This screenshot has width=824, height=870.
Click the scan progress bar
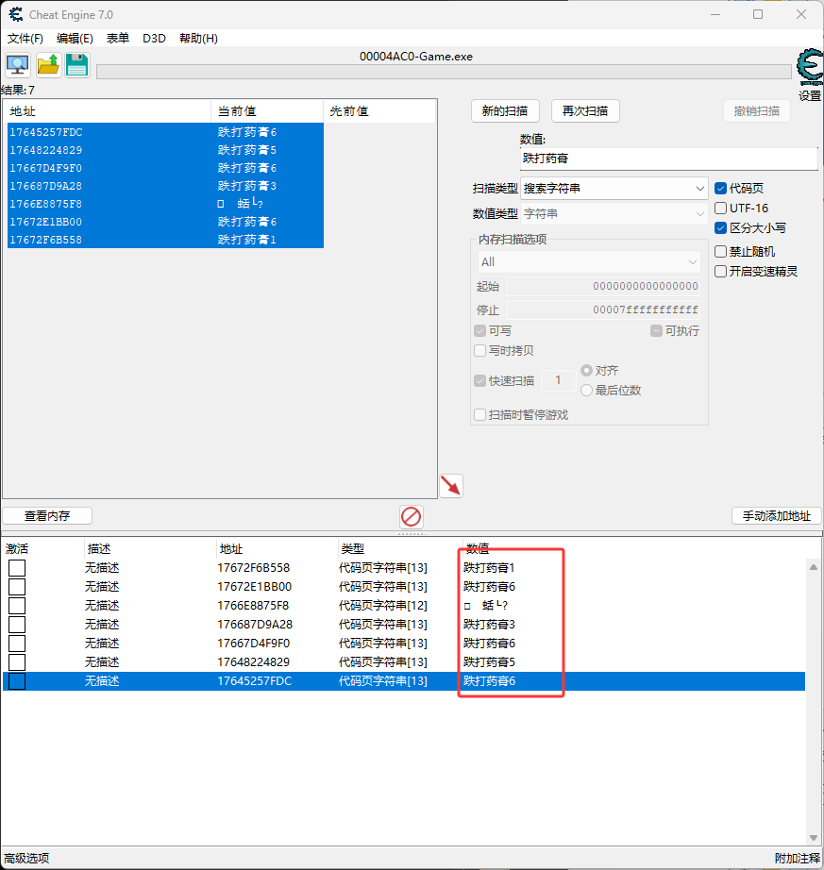click(x=444, y=72)
